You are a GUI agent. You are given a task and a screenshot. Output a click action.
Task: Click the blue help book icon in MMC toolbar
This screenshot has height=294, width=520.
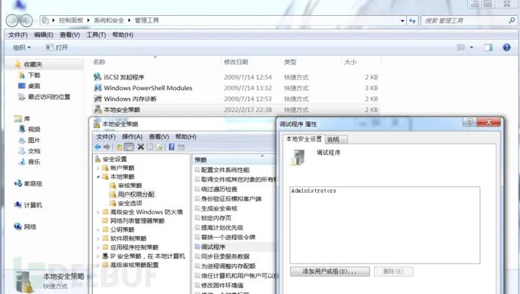(172, 147)
